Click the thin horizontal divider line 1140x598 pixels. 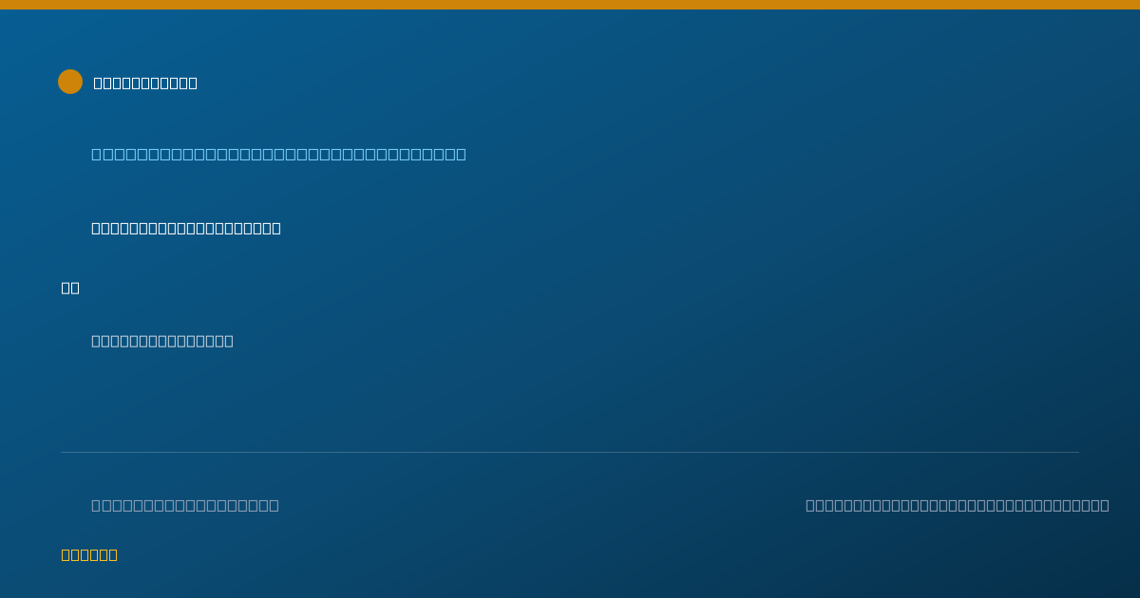[570, 452]
